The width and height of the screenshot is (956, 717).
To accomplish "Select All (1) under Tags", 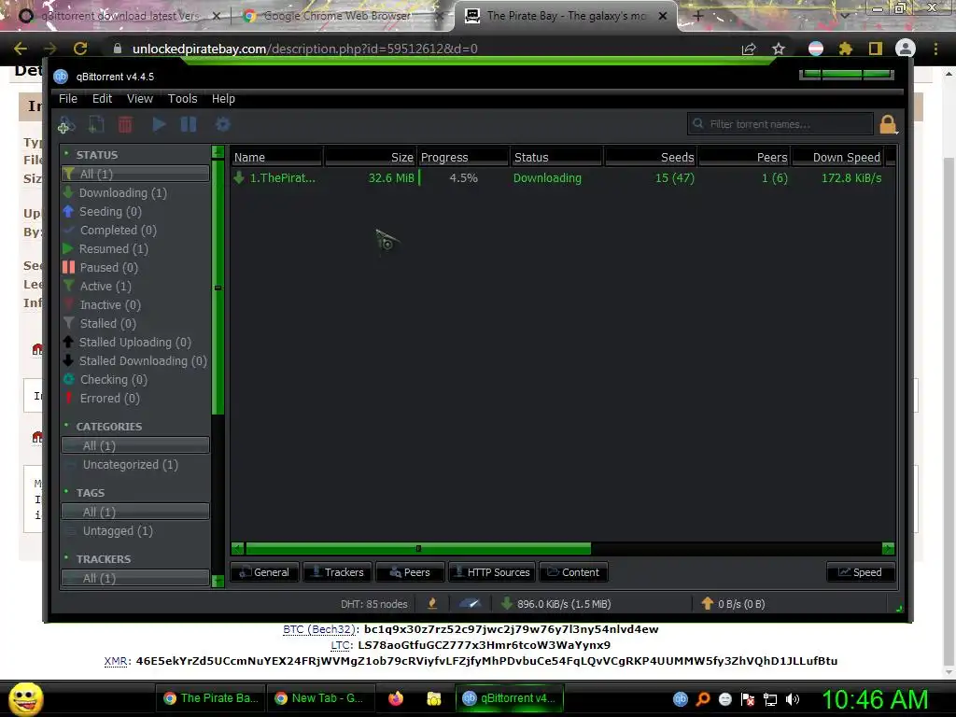I will (135, 513).
